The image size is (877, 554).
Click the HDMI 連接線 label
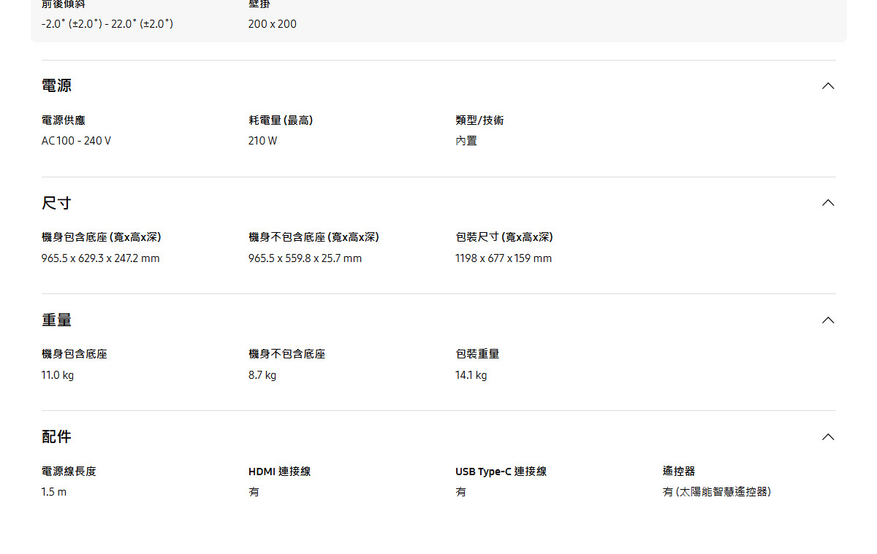279,472
